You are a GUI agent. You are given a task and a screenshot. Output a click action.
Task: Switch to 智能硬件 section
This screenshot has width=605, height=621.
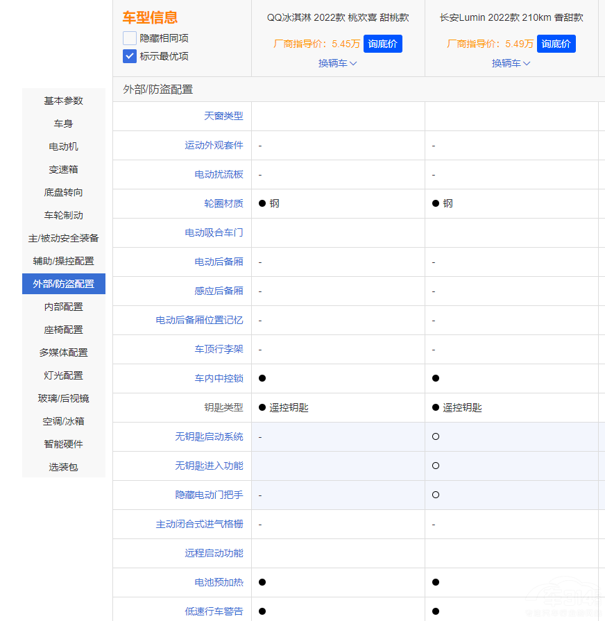point(63,443)
